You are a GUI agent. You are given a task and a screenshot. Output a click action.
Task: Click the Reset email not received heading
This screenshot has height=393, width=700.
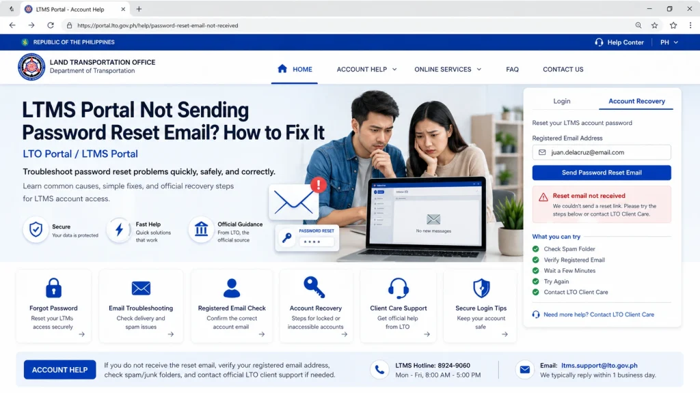(x=589, y=196)
